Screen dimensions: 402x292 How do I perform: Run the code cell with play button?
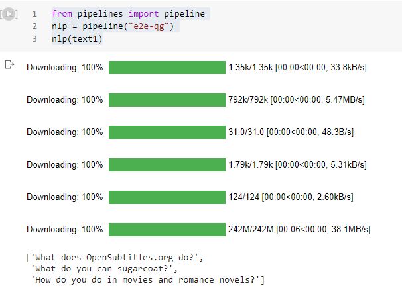click(9, 14)
